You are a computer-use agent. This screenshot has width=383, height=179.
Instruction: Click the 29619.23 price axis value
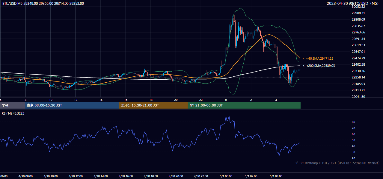tap(358, 45)
